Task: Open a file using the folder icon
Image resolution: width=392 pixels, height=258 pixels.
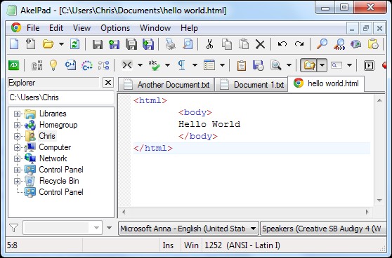Action: coord(48,44)
